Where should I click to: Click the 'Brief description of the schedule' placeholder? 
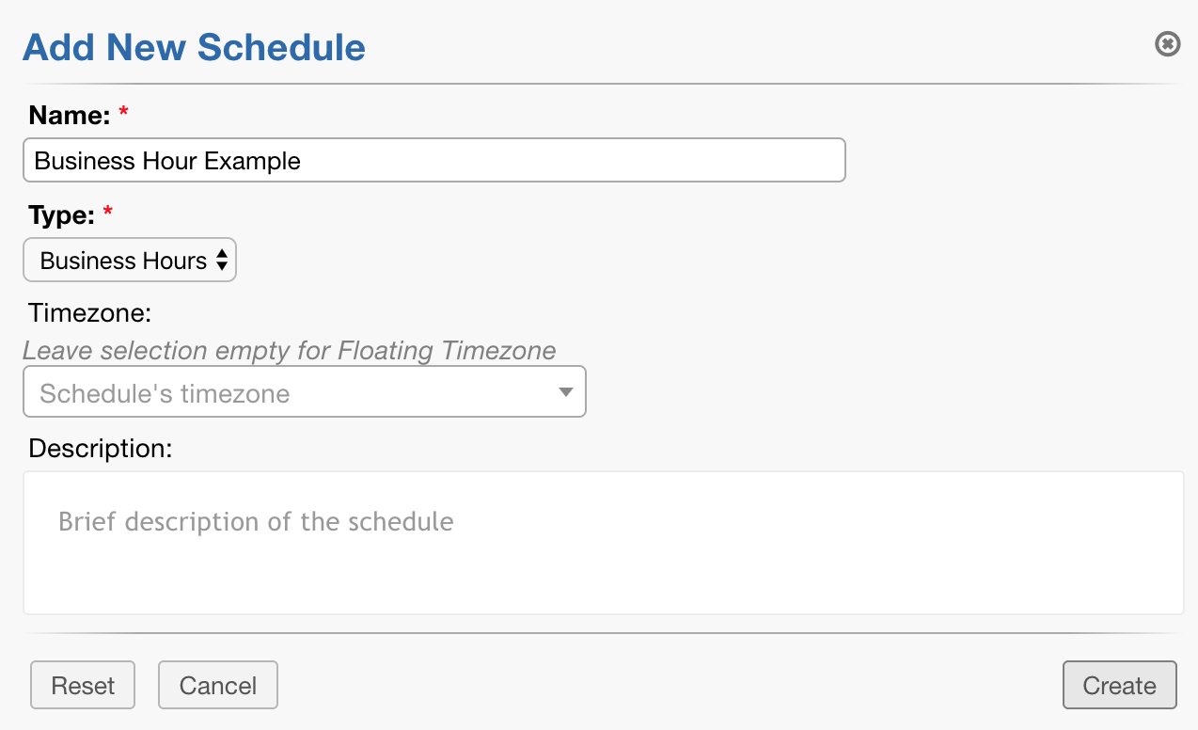pyautogui.click(x=256, y=521)
